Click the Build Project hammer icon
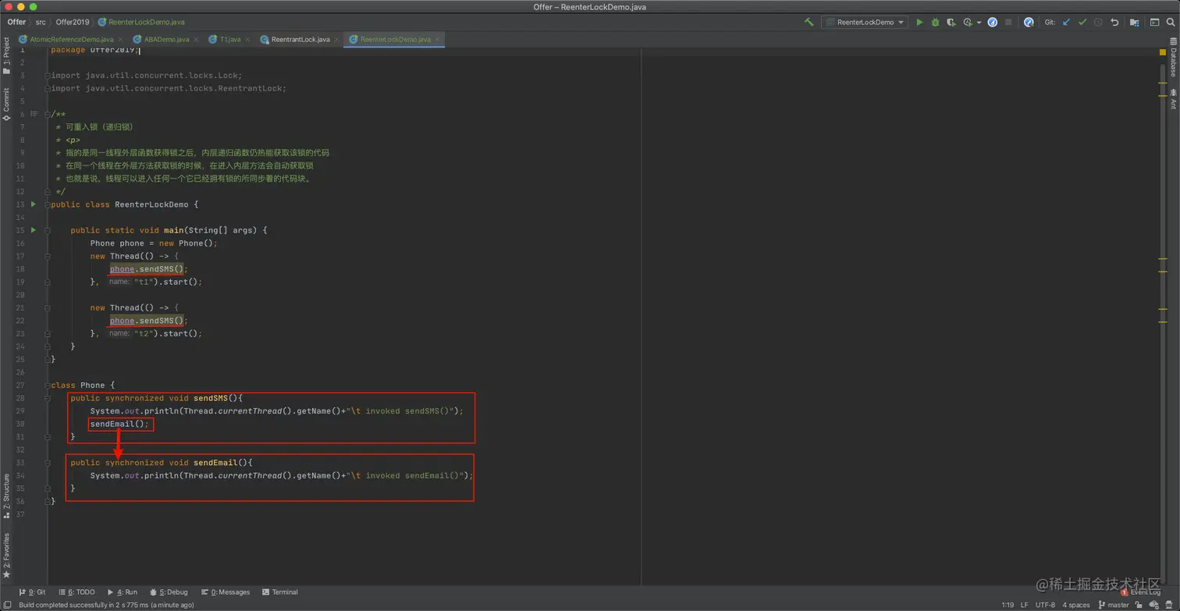 click(809, 22)
